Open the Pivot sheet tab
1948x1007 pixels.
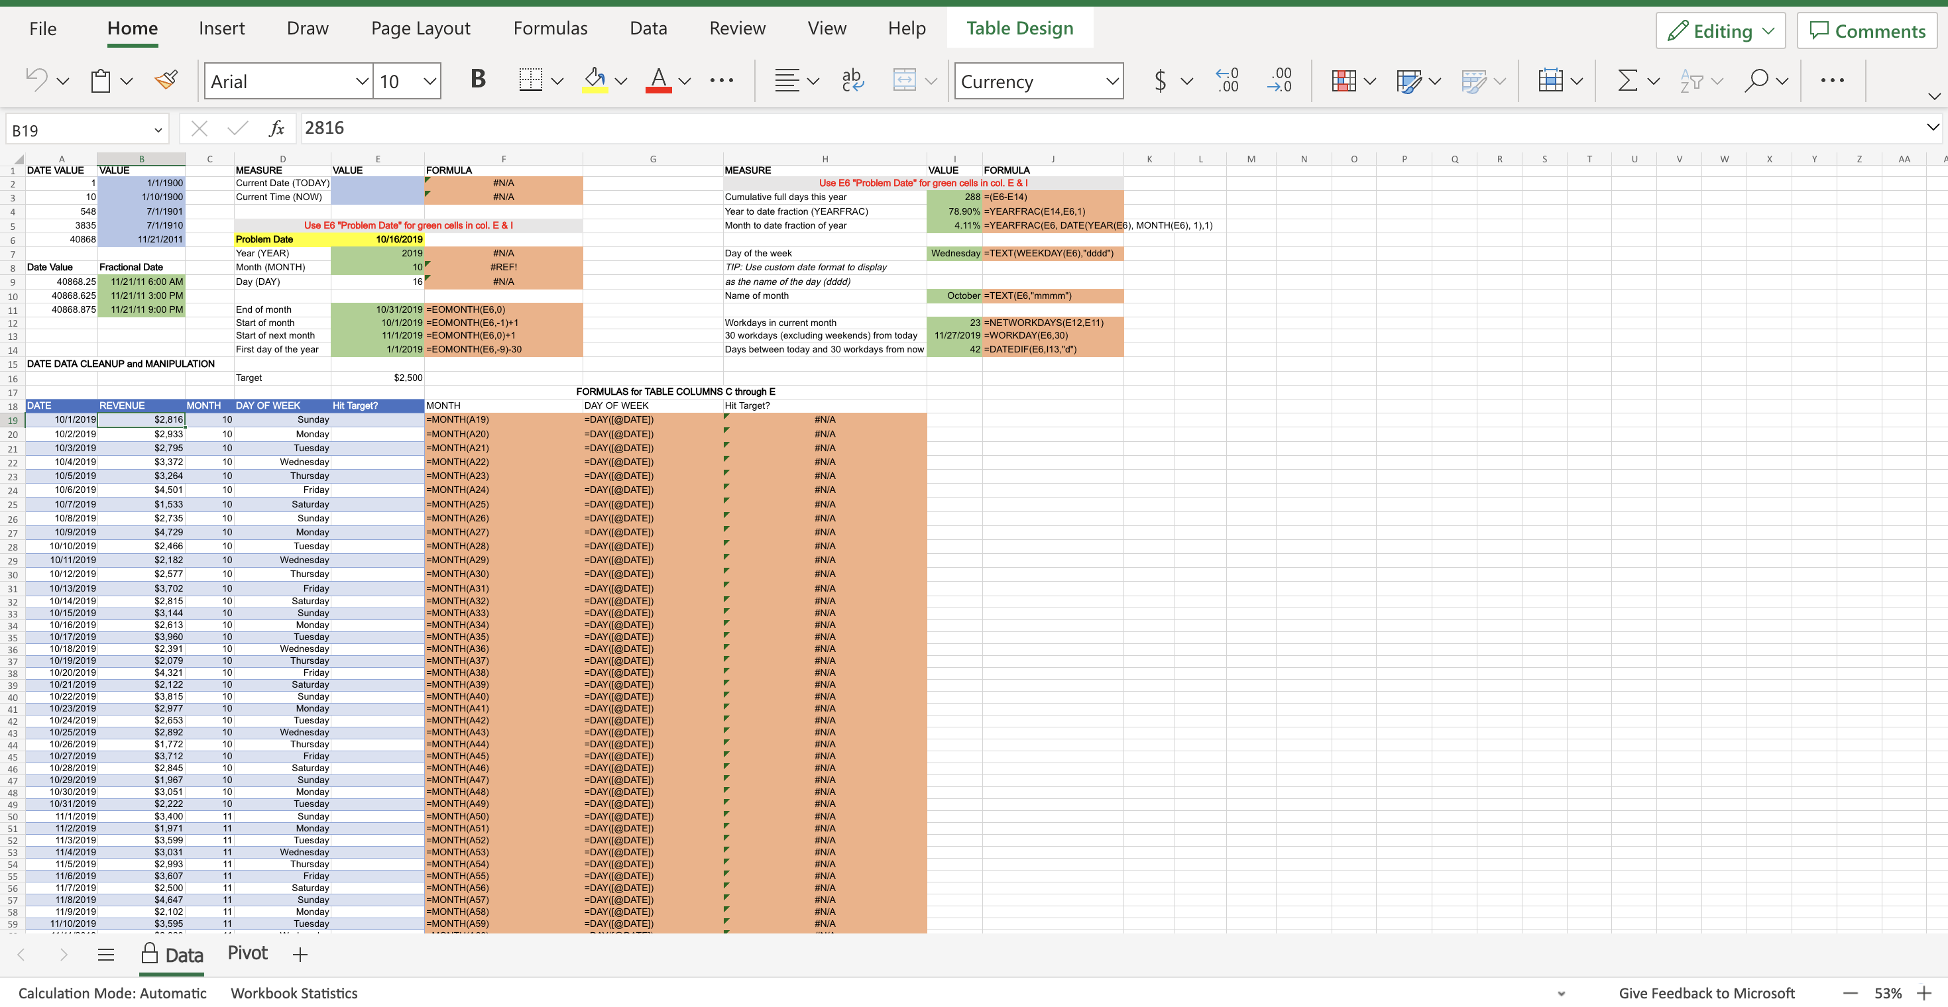(248, 953)
